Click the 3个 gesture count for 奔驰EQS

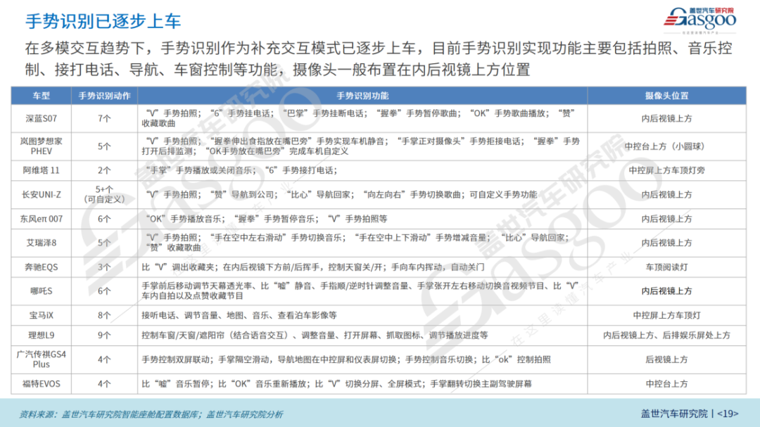[x=105, y=267]
